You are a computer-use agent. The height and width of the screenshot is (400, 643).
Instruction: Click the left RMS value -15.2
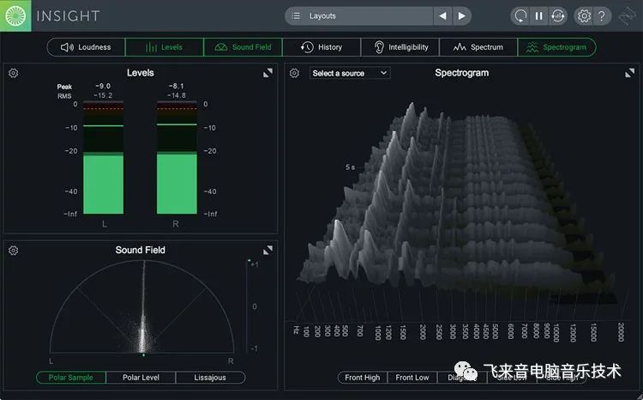tap(103, 95)
